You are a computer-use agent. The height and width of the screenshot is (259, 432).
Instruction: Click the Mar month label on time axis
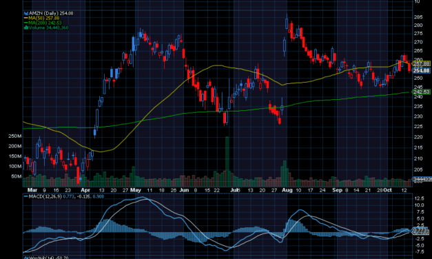pos(32,190)
